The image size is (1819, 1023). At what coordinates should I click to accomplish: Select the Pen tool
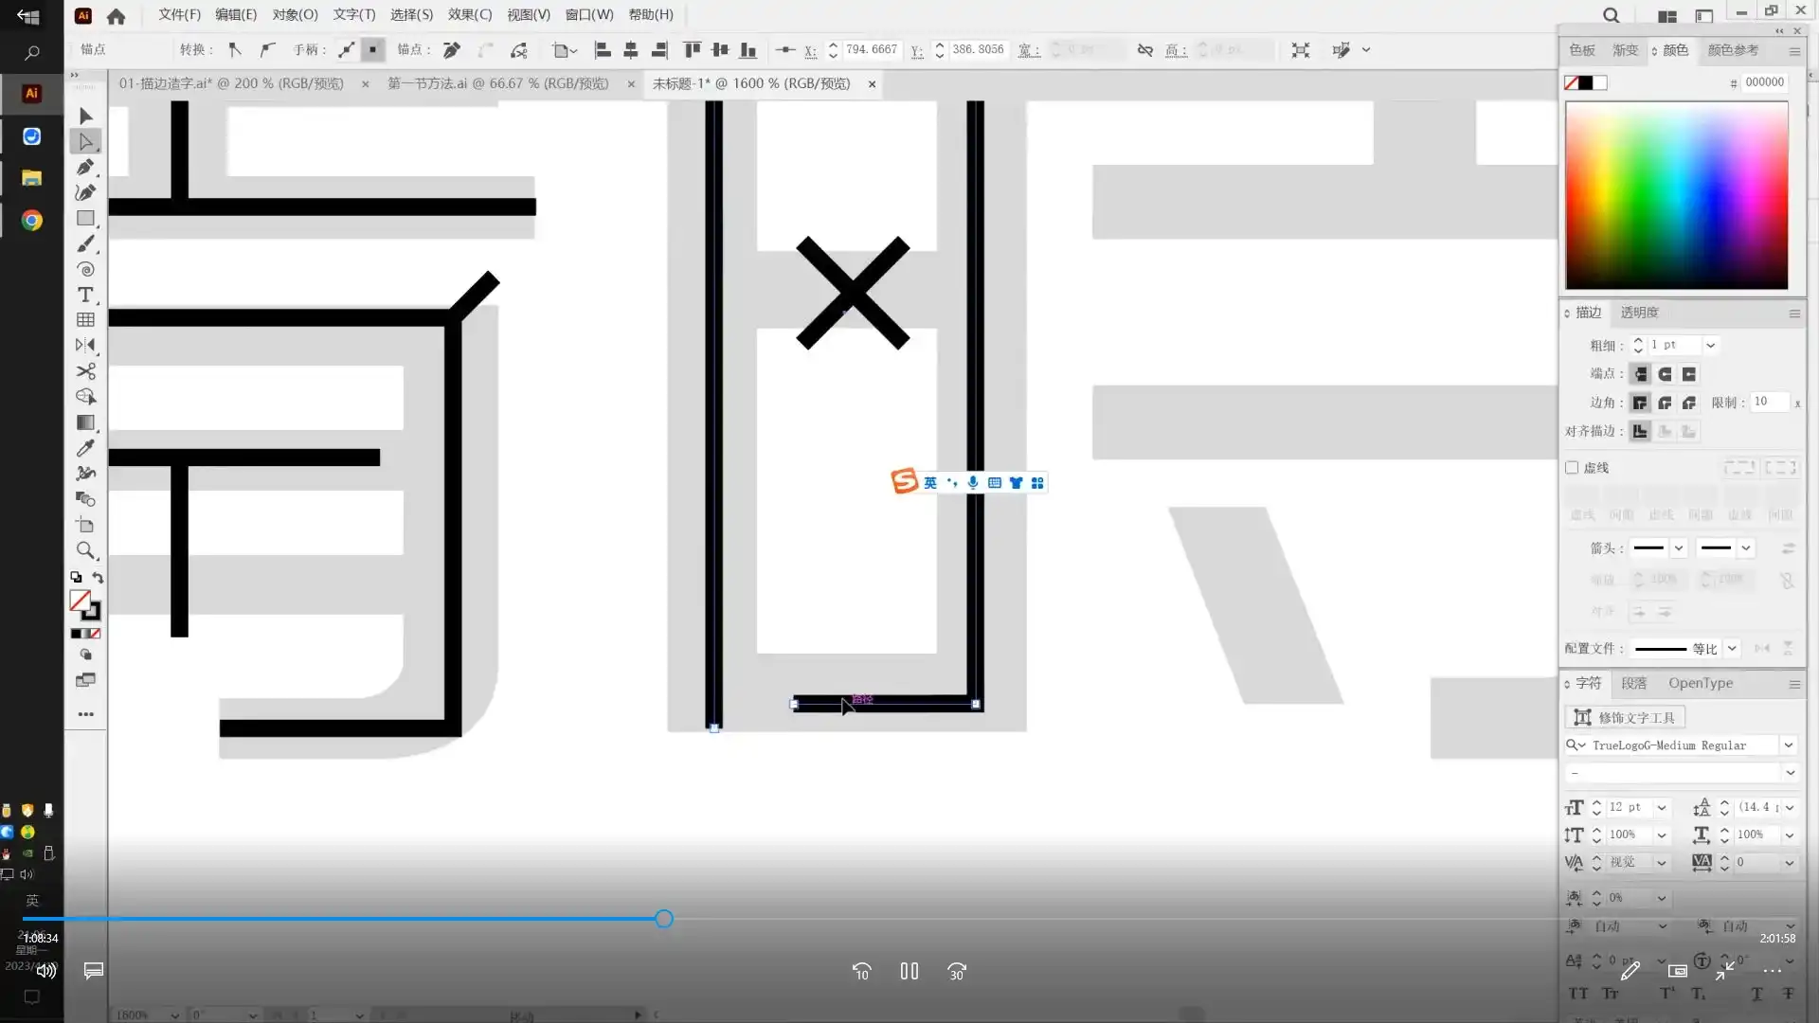[85, 168]
